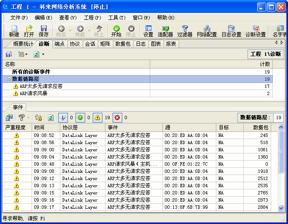Collapse the 数据链路层 tree node
This screenshot has width=288, height=224.
tap(9, 79)
